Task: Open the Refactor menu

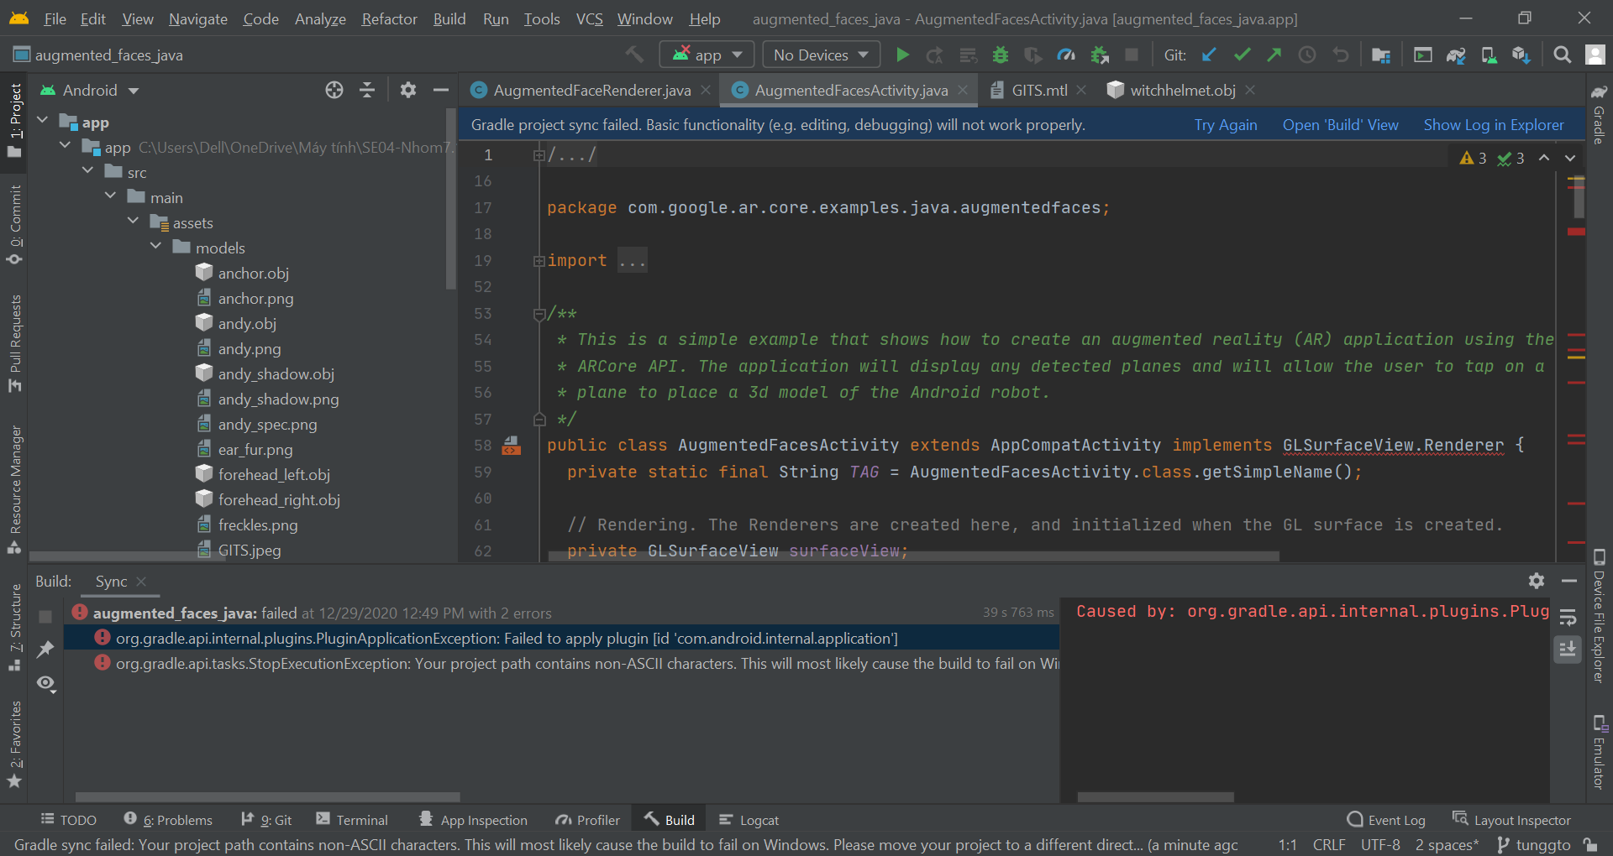Action: pos(389,18)
